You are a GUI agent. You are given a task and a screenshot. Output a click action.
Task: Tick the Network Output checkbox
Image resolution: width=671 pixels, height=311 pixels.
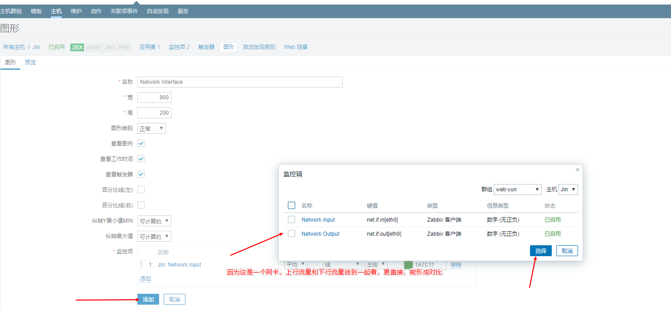[x=292, y=233]
